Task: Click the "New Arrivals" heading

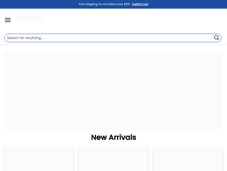Action: pyautogui.click(x=113, y=137)
